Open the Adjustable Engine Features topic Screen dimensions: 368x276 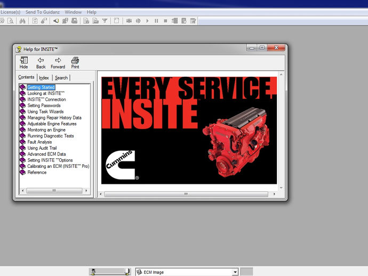pos(52,124)
